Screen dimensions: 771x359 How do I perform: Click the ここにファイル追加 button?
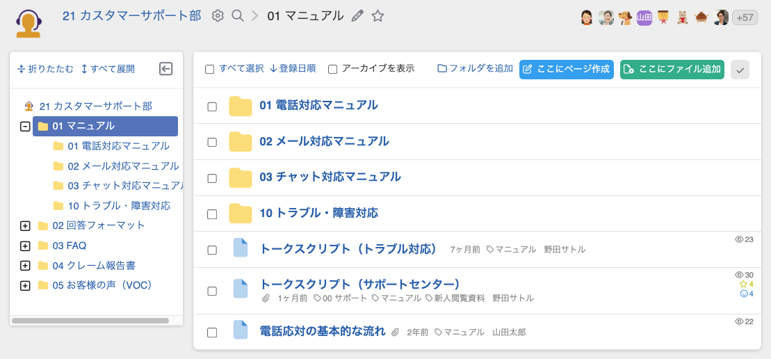tap(672, 69)
